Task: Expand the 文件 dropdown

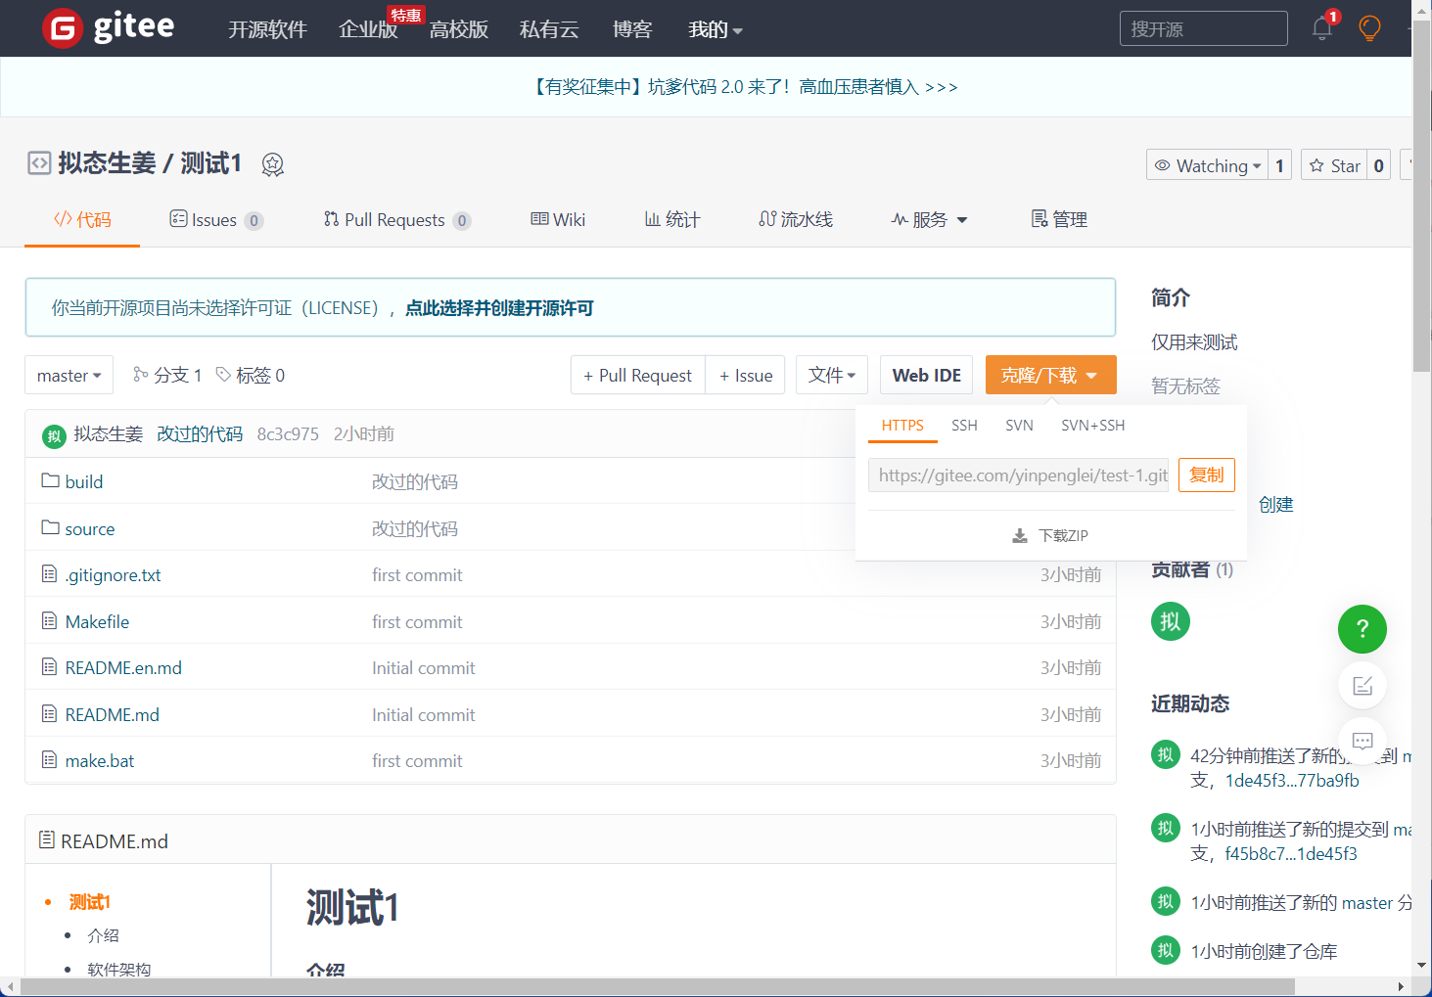Action: 832,375
